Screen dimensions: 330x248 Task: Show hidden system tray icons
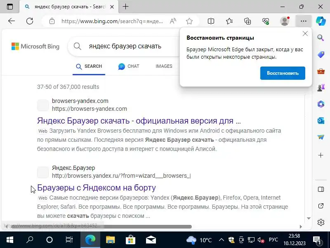tap(221, 240)
